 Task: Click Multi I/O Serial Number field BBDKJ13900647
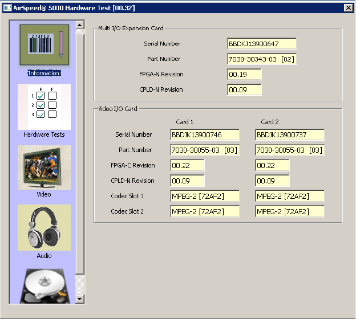pos(262,43)
